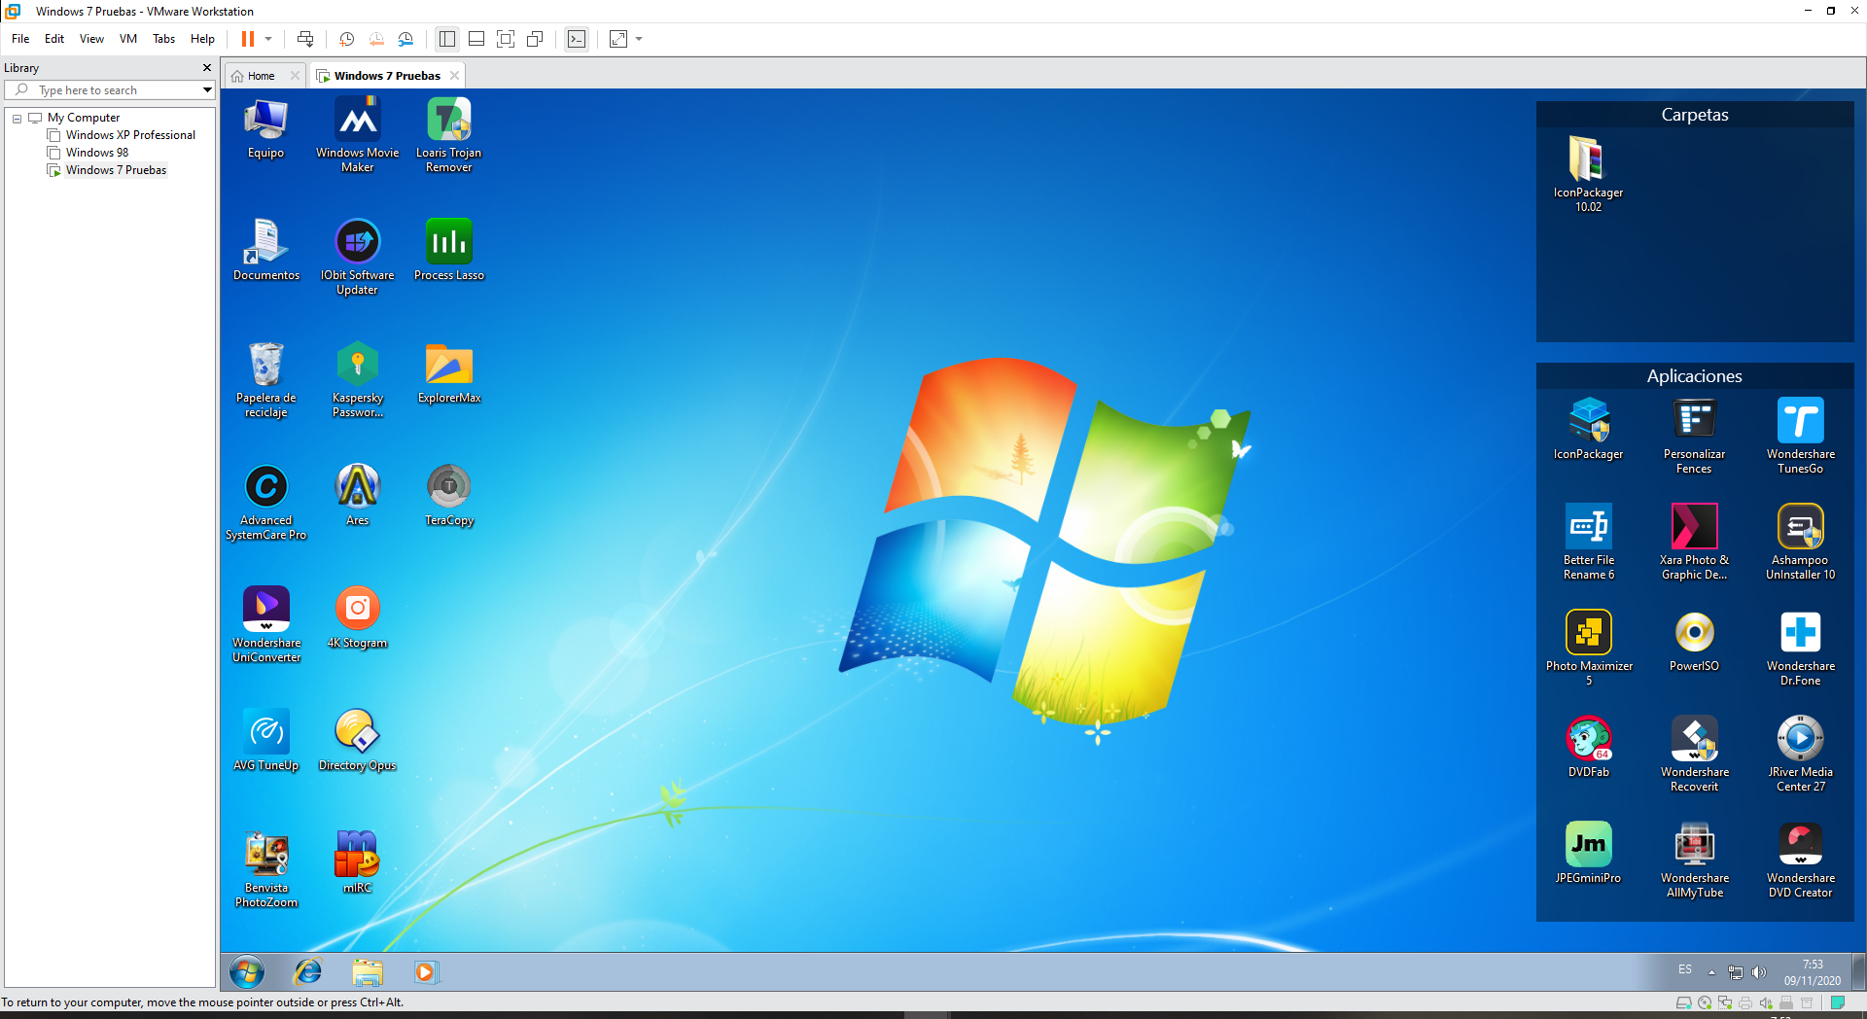The image size is (1867, 1019).
Task: Select Kaspersky Password Manager icon
Action: coord(357,381)
